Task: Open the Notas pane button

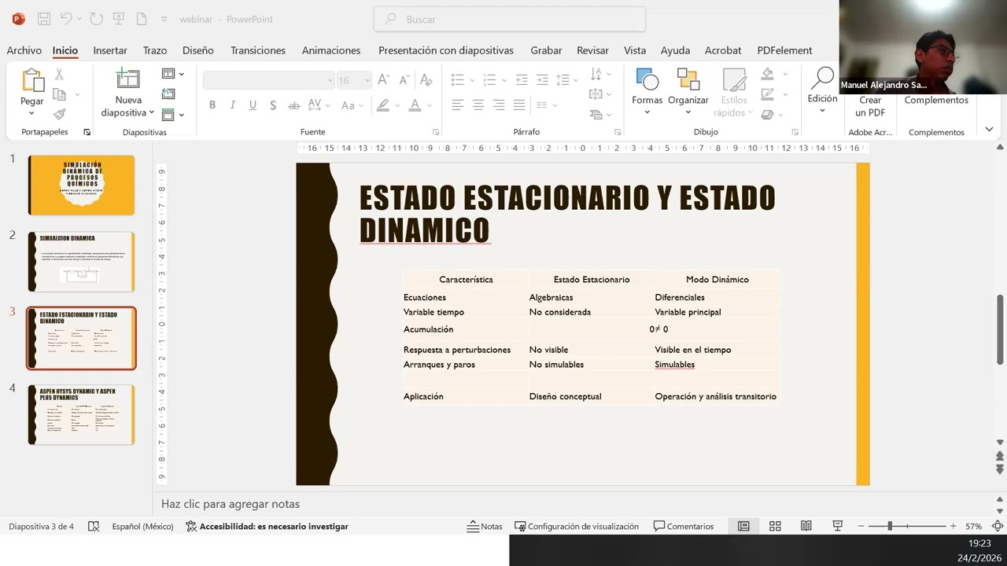Action: [485, 526]
